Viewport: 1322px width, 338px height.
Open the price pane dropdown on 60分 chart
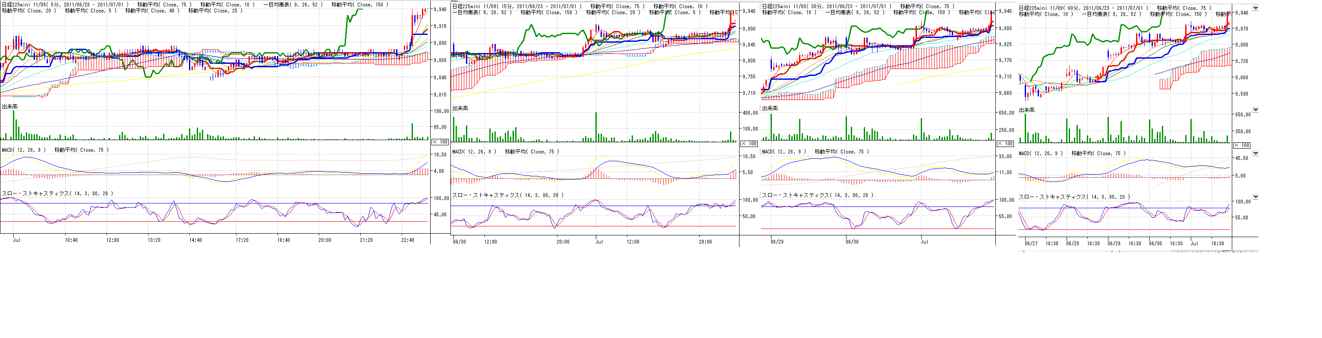coord(1256,8)
